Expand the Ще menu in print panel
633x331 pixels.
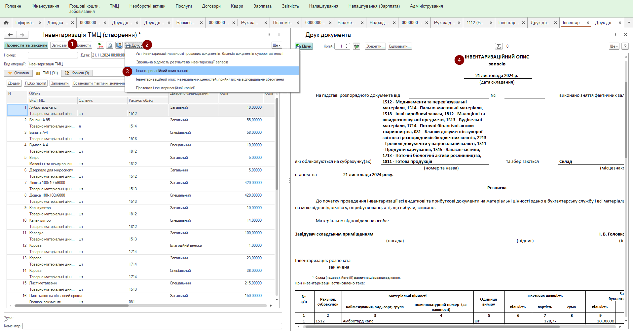(x=614, y=46)
